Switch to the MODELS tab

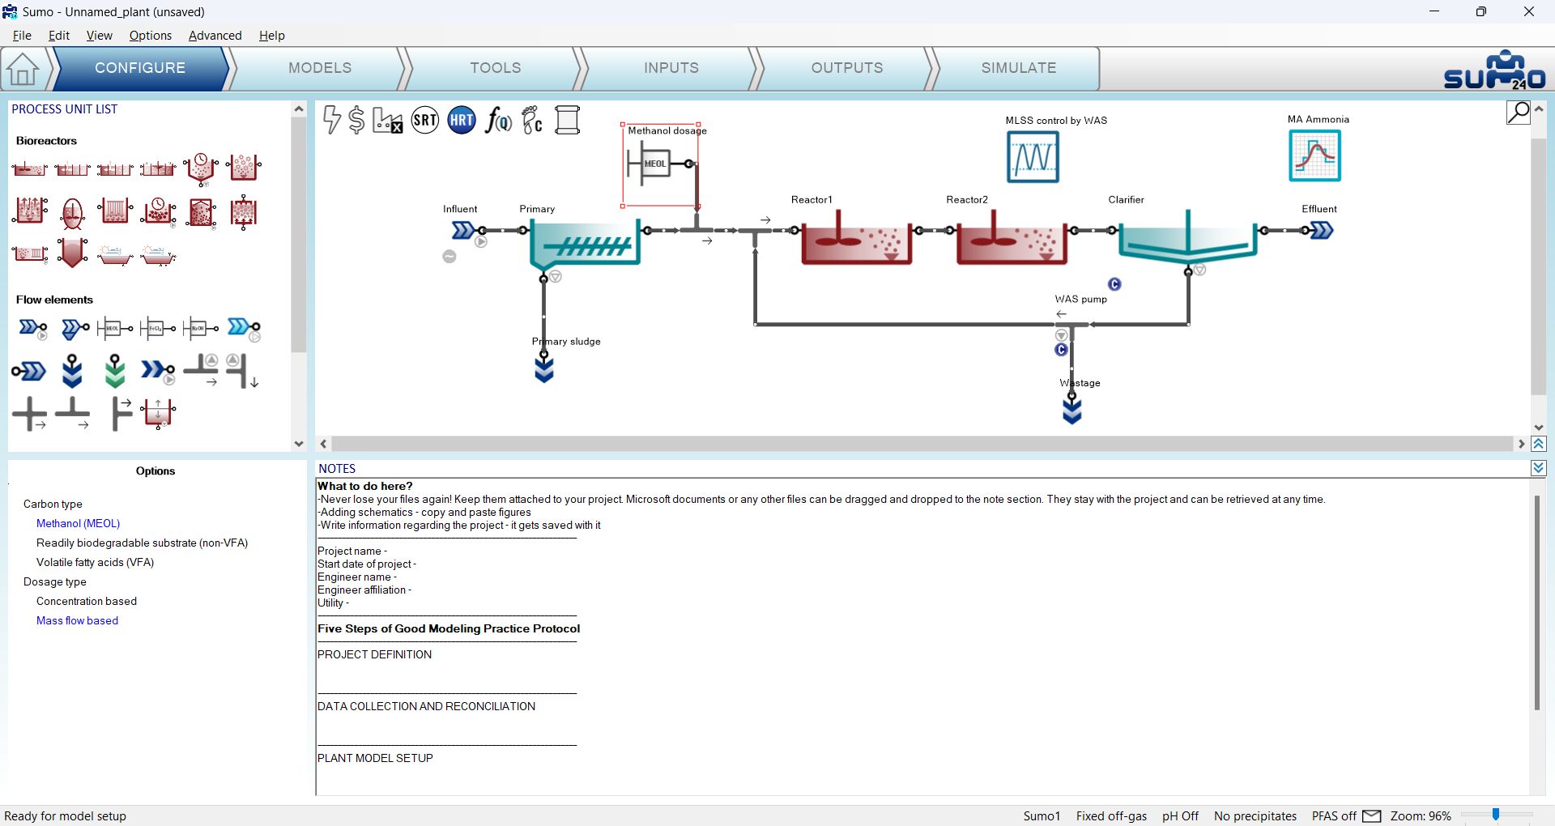click(320, 68)
